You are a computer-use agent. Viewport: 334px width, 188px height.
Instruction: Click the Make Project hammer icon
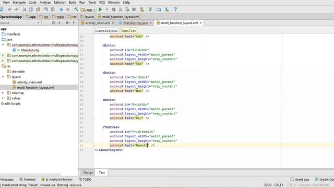[x=76, y=9]
